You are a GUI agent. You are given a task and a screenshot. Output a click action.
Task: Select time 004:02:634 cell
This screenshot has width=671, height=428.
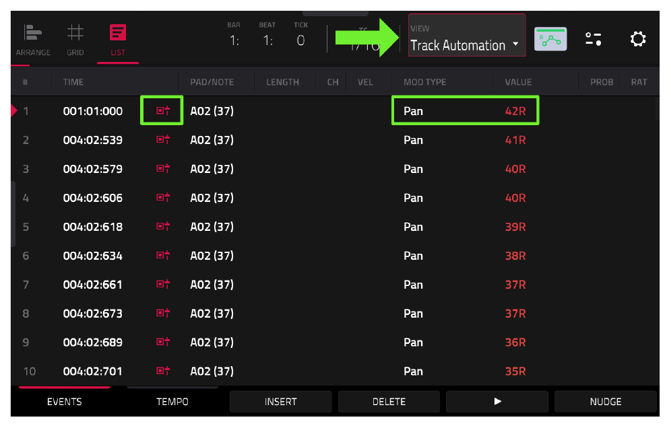[x=93, y=256]
